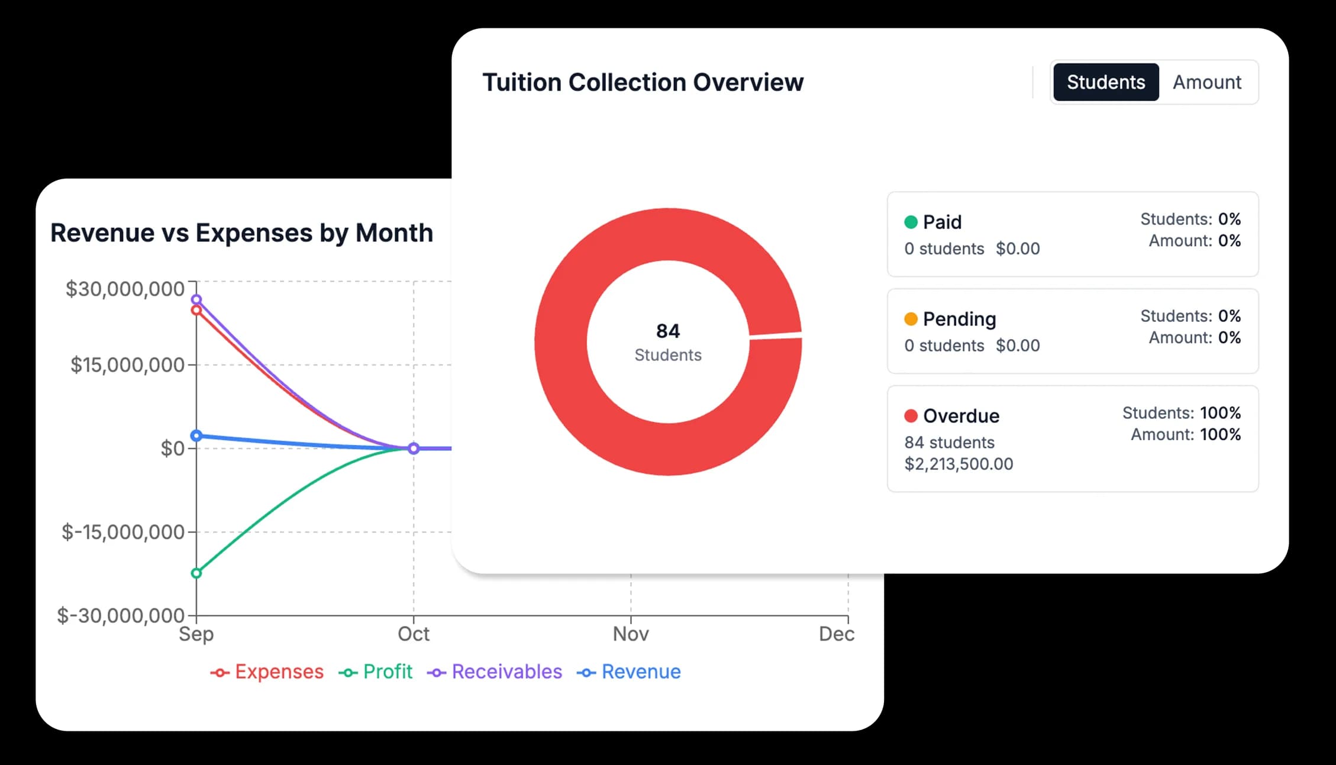Click Revenue vs Expenses by Month heading
The image size is (1336, 765).
241,233
